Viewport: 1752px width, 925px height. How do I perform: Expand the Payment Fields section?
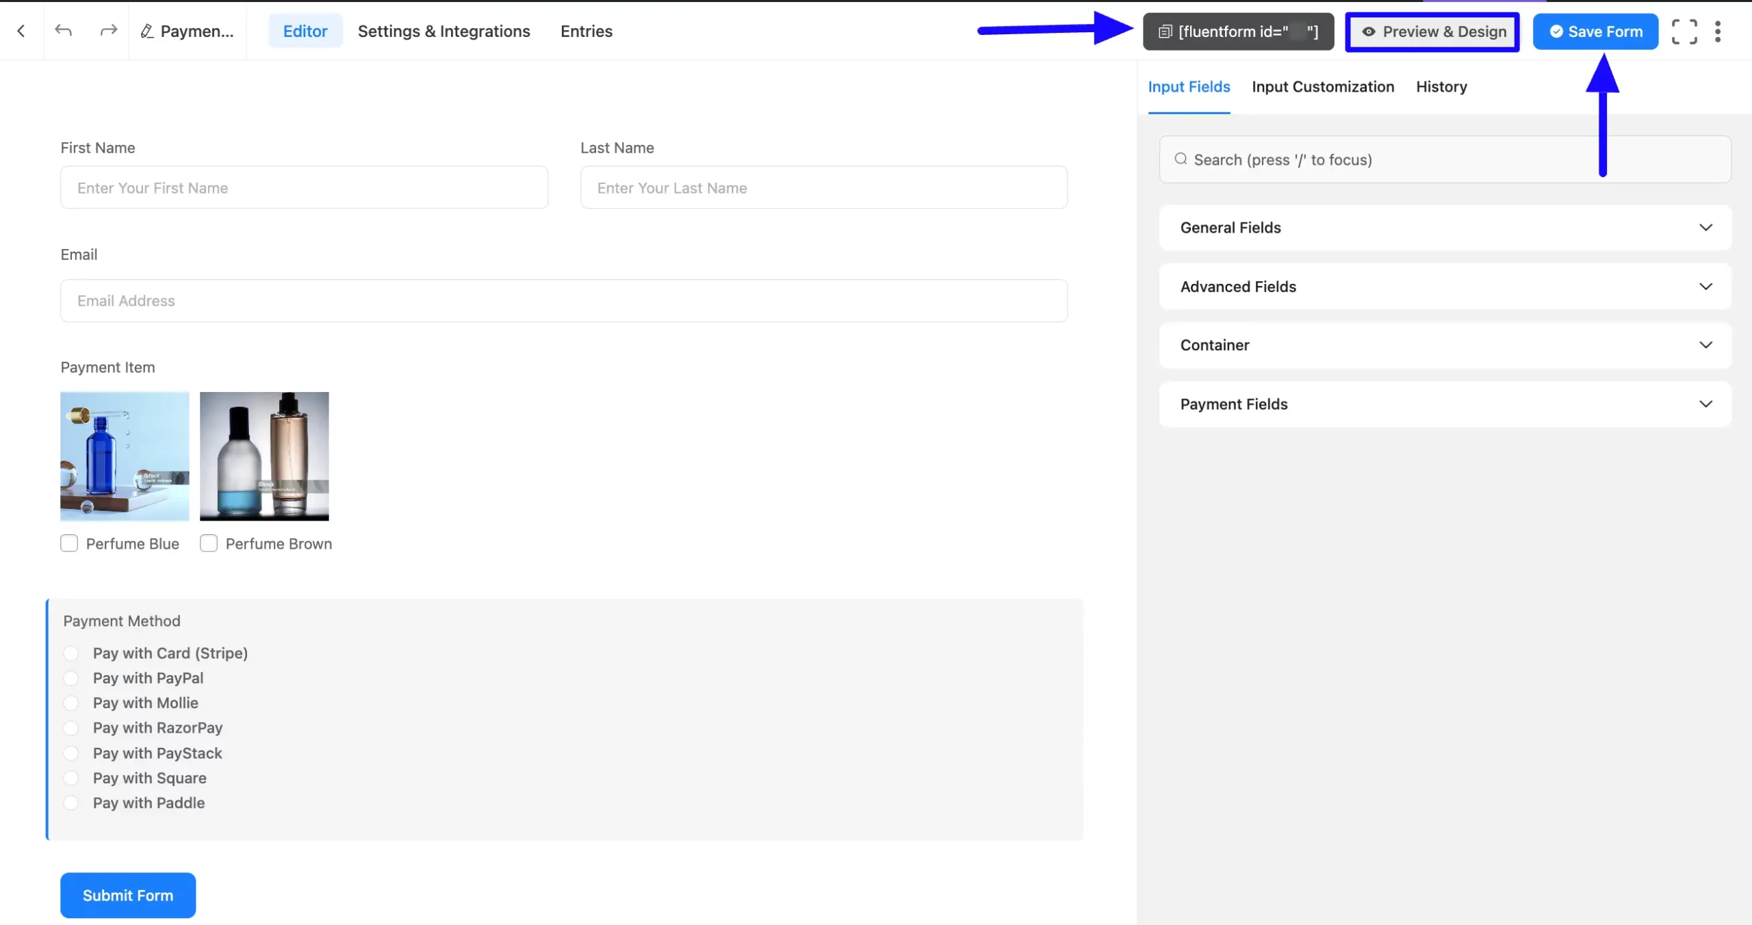[x=1444, y=404]
